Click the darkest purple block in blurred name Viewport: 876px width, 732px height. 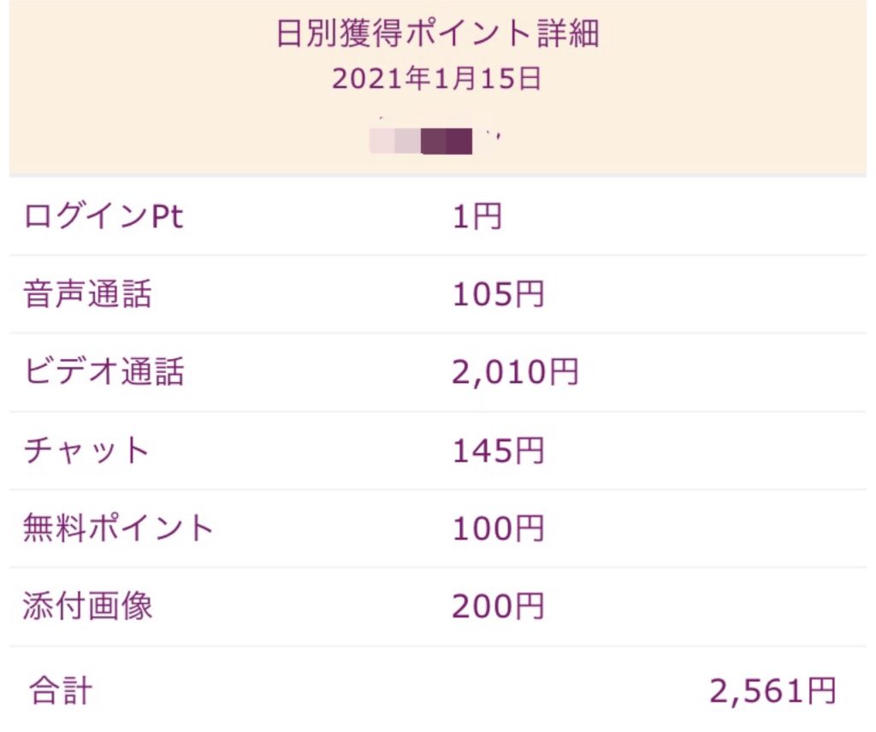coord(460,139)
